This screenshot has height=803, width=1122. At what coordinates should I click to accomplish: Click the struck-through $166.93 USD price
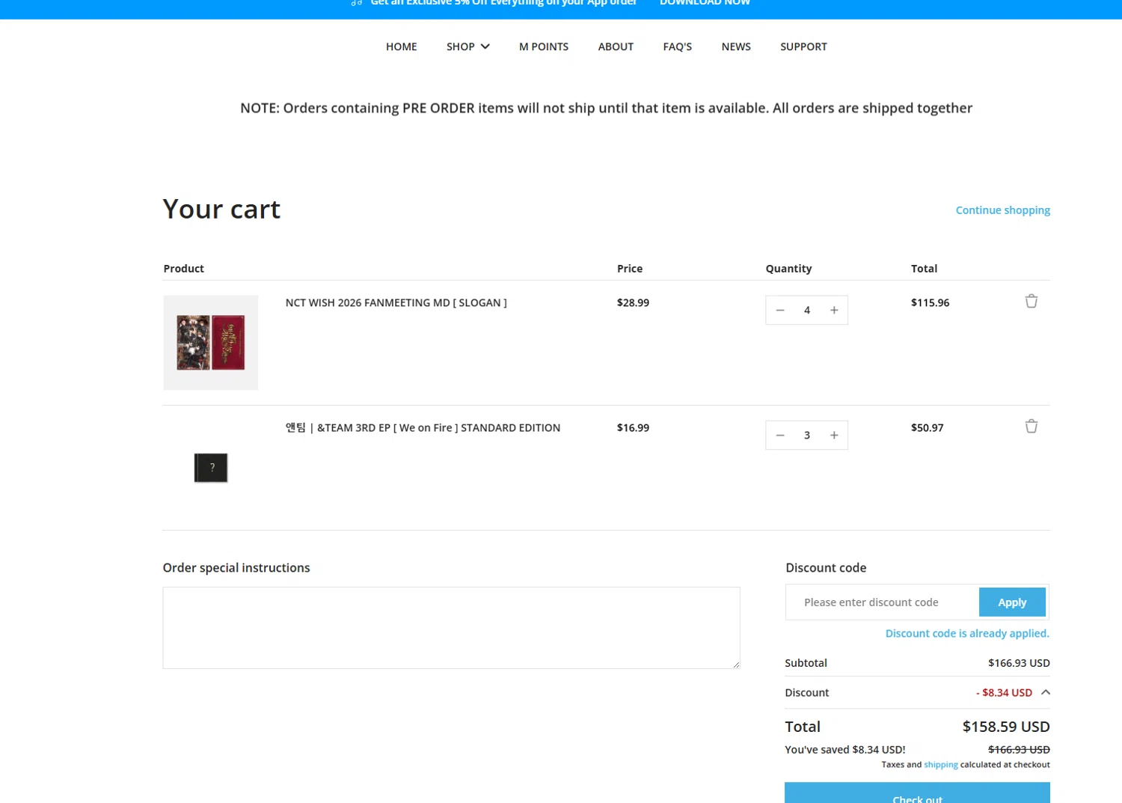click(x=1019, y=749)
